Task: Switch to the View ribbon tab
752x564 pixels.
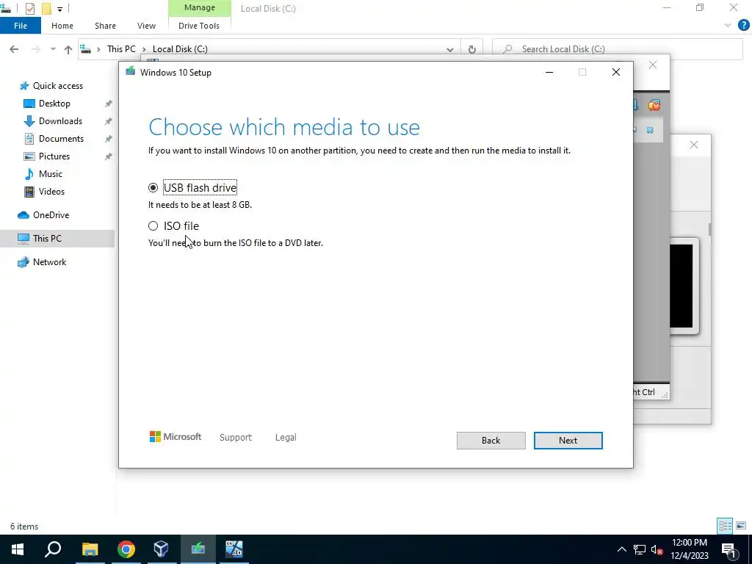Action: coord(146,26)
